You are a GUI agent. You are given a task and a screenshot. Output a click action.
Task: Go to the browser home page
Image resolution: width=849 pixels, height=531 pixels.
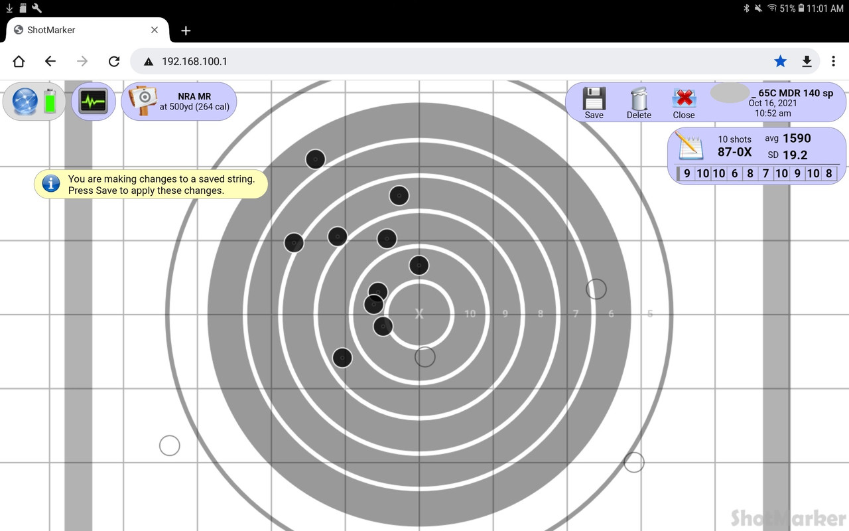(x=19, y=61)
